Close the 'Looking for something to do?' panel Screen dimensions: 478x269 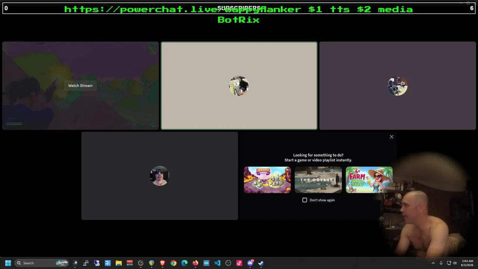coord(391,137)
